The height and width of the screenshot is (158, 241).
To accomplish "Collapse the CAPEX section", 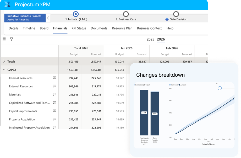I will click(x=4, y=70).
